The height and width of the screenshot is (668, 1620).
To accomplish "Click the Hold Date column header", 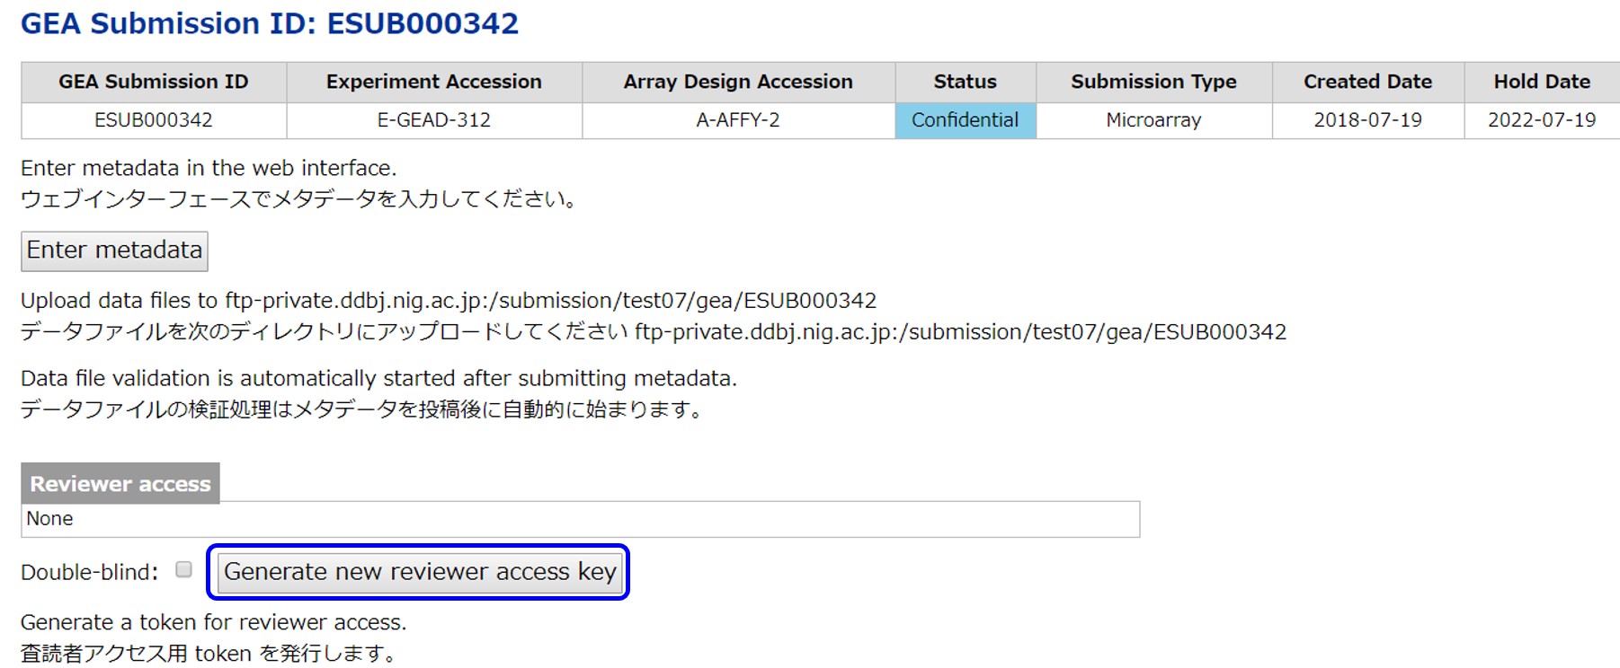I will click(1541, 82).
